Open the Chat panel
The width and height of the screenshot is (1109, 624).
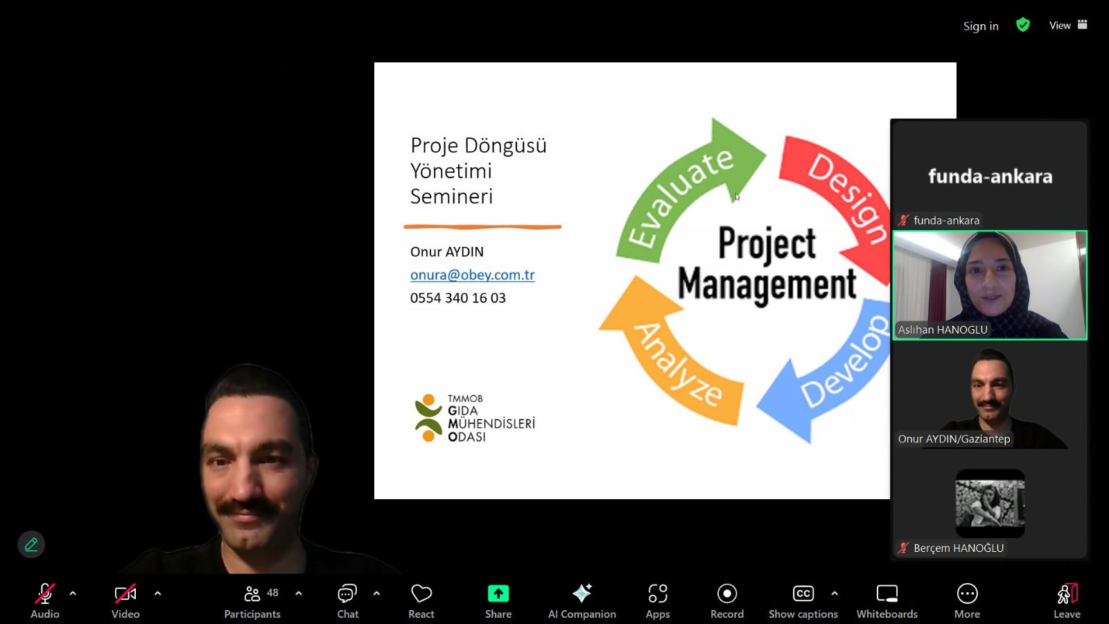pos(347,600)
